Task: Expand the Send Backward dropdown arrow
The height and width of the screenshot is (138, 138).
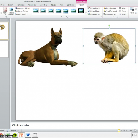Action: (118, 11)
